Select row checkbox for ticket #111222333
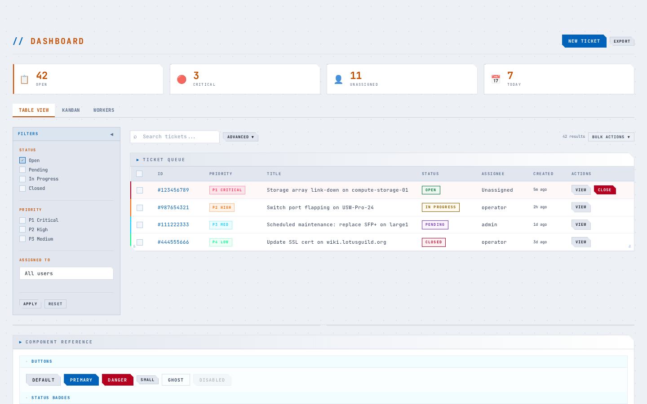 [x=140, y=225]
